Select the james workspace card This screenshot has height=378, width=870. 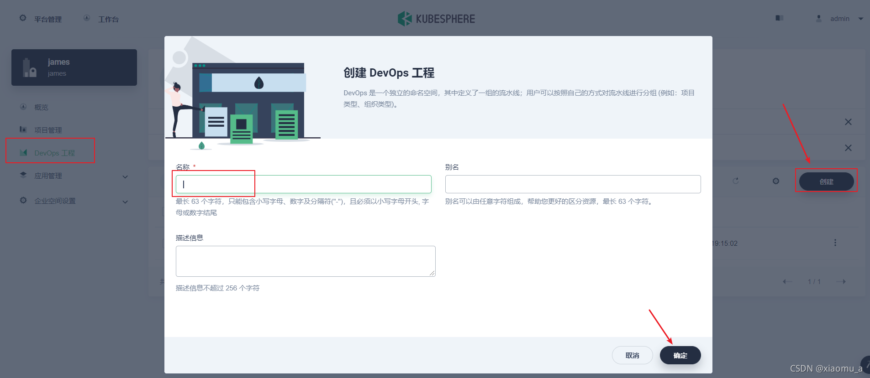(74, 67)
